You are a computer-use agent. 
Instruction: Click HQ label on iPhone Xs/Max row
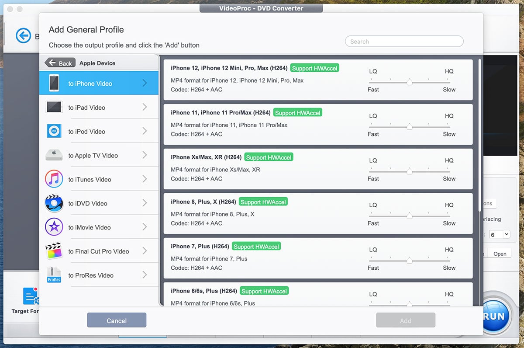pos(449,160)
